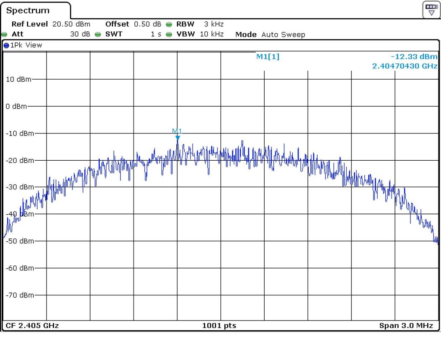Viewport: 441px width, 344px height.
Task: Click the green indicator next to Att
Action: tap(4, 34)
